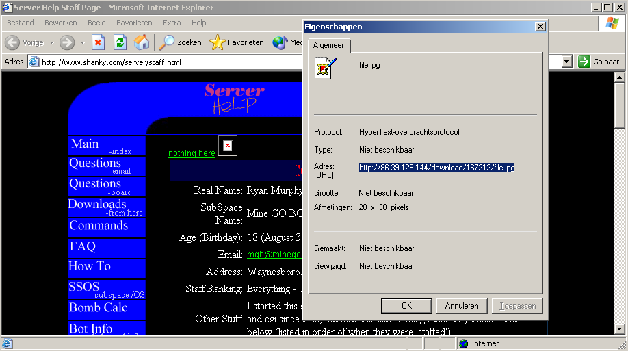Open the Main -index nav link

(107, 146)
